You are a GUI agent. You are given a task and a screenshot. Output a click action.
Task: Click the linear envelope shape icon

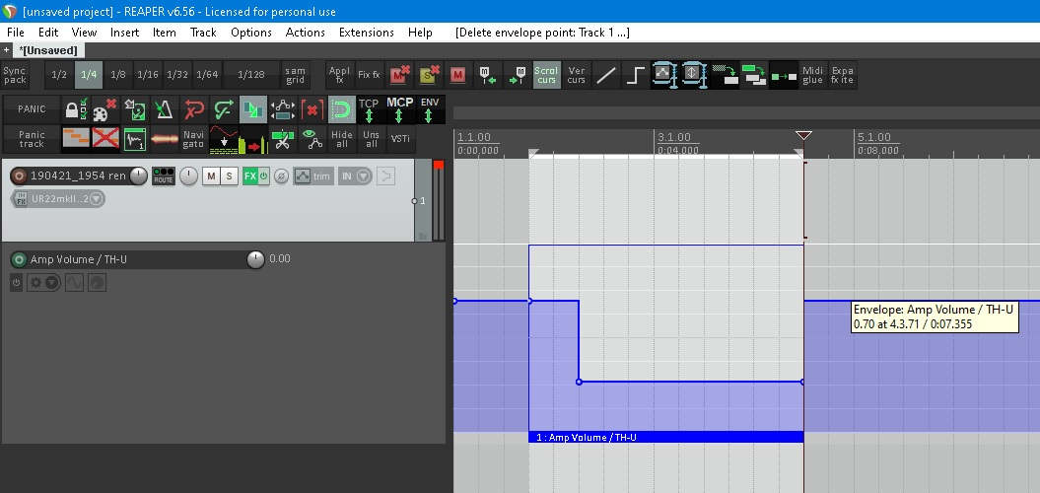tap(606, 74)
